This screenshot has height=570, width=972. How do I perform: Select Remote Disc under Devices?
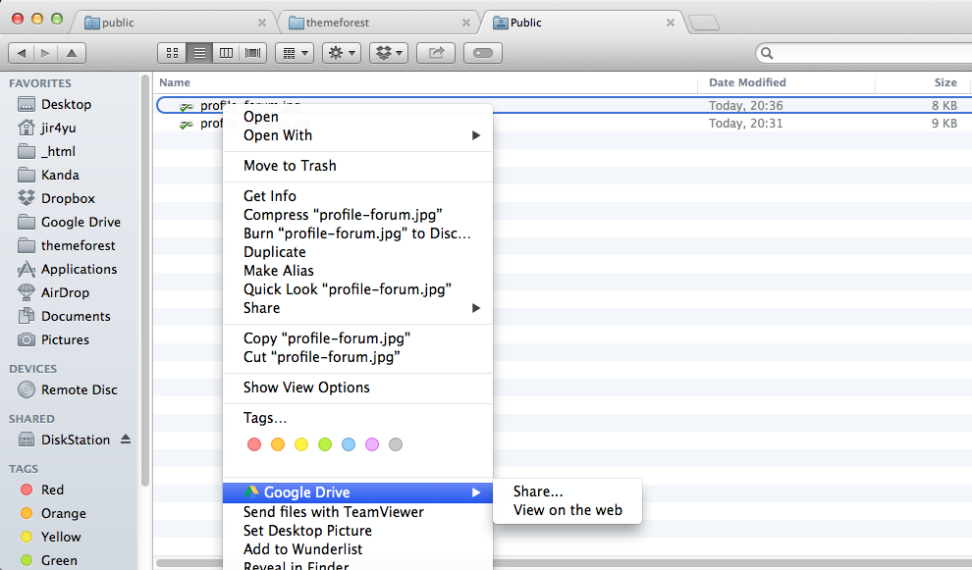point(79,389)
